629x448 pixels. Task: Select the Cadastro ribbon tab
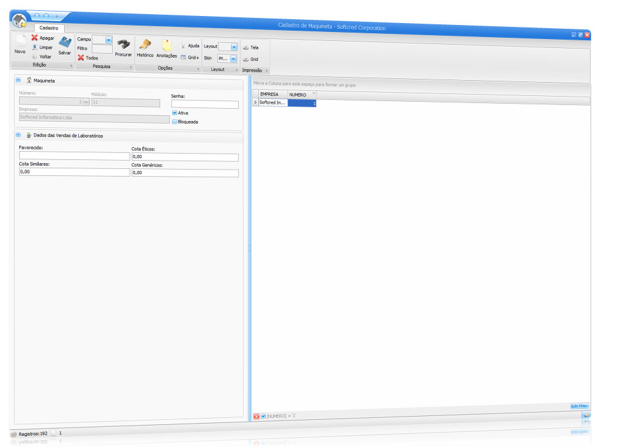point(49,28)
